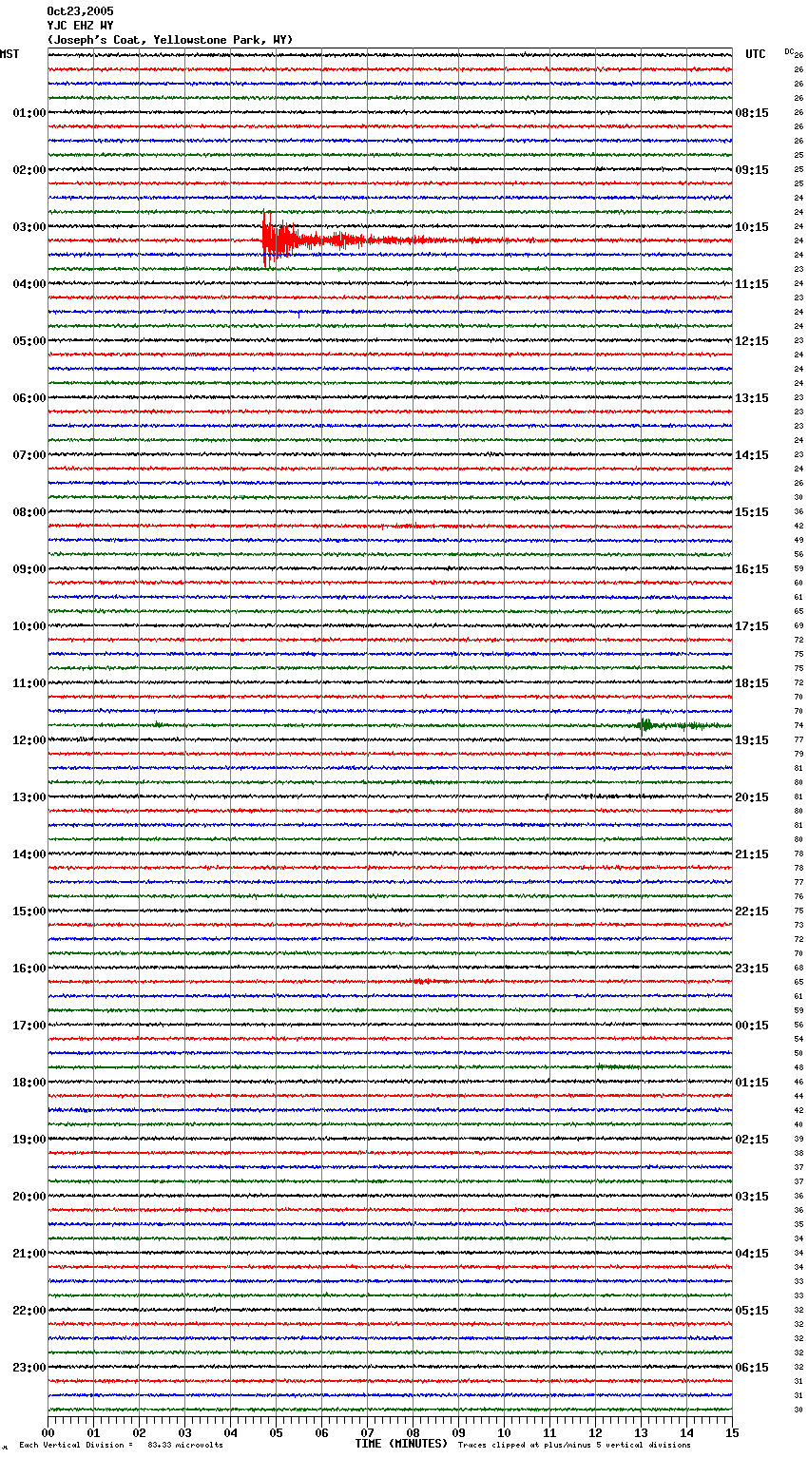Click the MST timezone label
Image resolution: width=808 pixels, height=1458 pixels.
pos(10,54)
